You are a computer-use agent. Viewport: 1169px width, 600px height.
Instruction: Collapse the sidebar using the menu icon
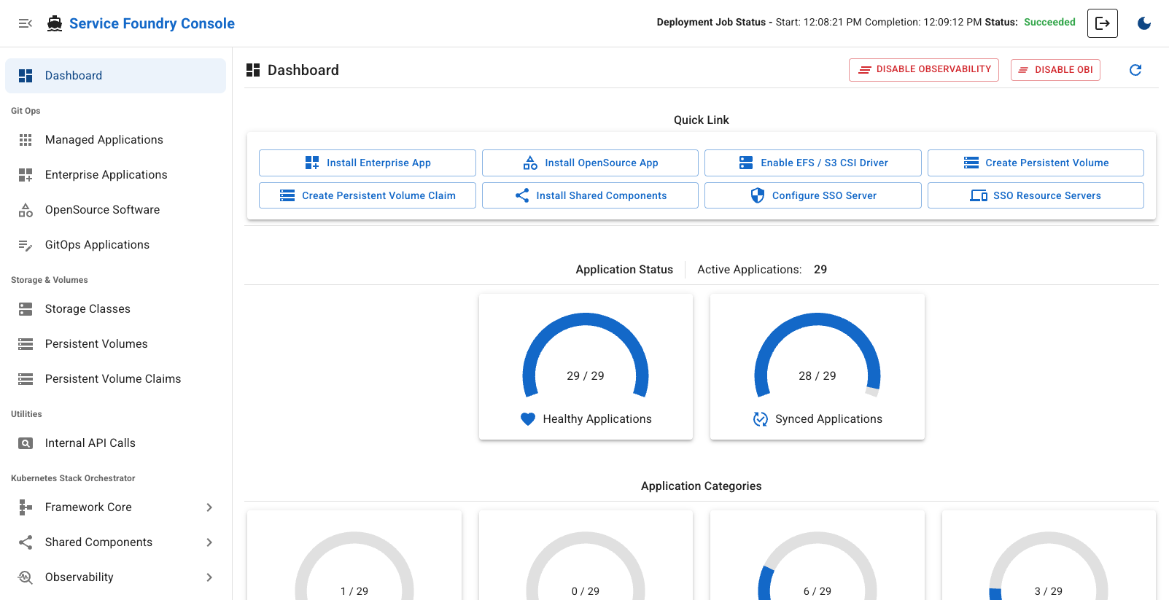point(26,23)
